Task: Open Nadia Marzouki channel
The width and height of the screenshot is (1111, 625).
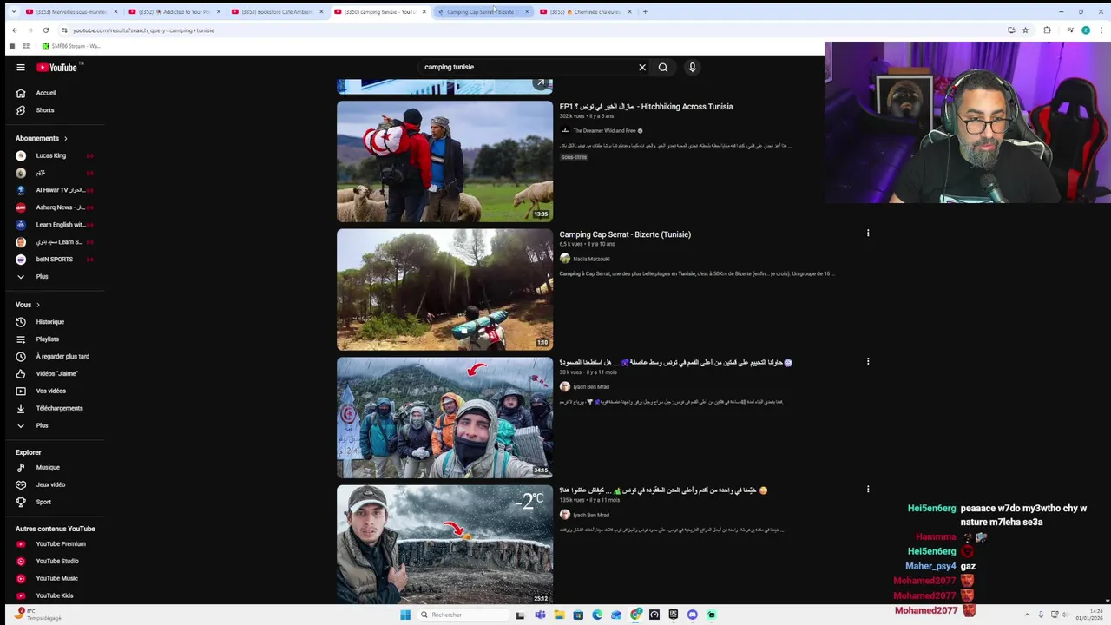Action: pyautogui.click(x=591, y=259)
